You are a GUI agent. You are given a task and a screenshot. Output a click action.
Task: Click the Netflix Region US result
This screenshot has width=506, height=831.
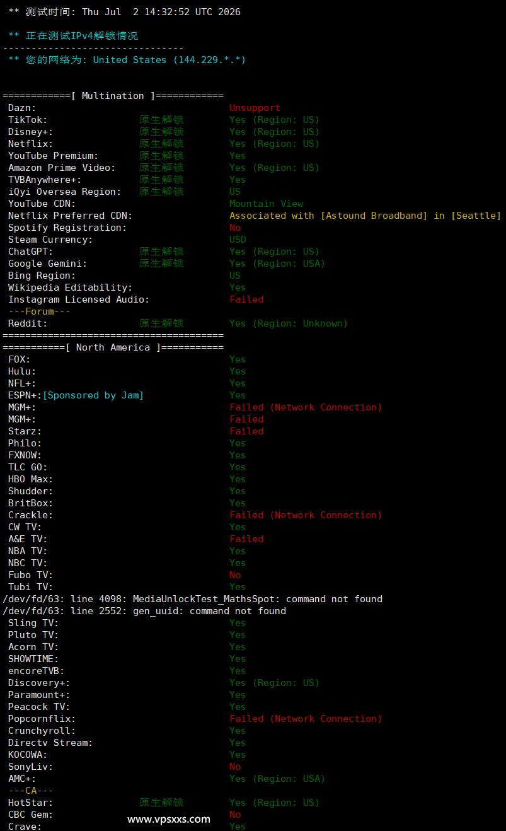274,144
